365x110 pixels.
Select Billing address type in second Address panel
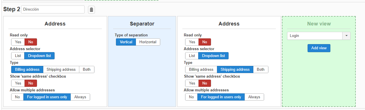(x=201, y=70)
